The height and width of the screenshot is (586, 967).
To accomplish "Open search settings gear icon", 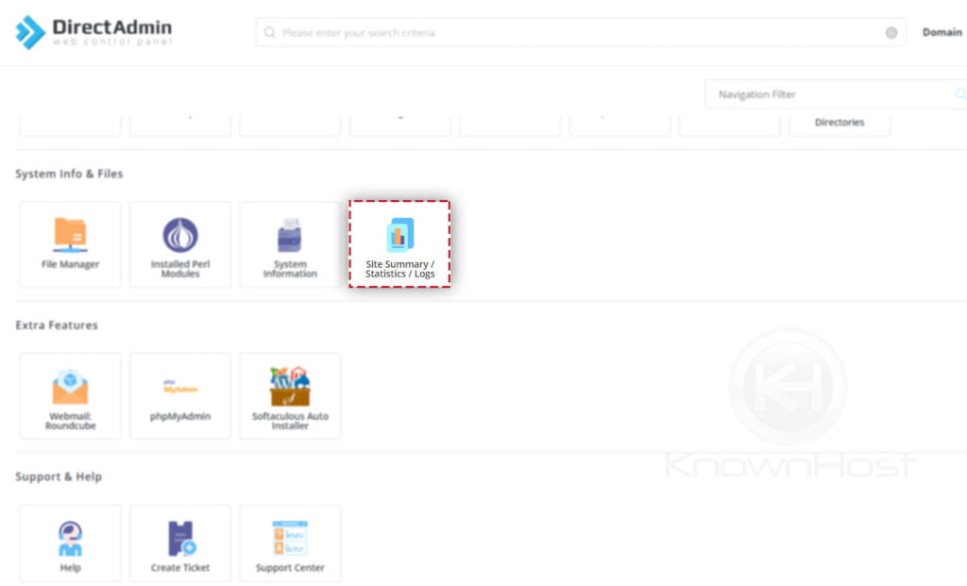I will [891, 33].
